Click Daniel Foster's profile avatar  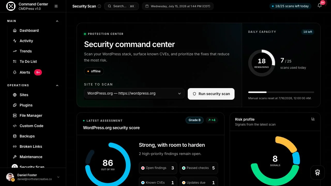pyautogui.click(x=10, y=177)
